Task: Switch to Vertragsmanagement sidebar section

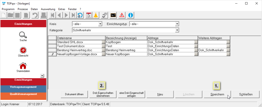Action: click(23, 87)
